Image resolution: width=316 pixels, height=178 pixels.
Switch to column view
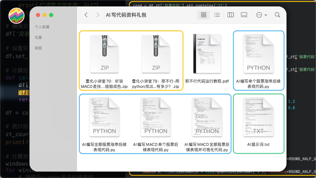(x=230, y=15)
